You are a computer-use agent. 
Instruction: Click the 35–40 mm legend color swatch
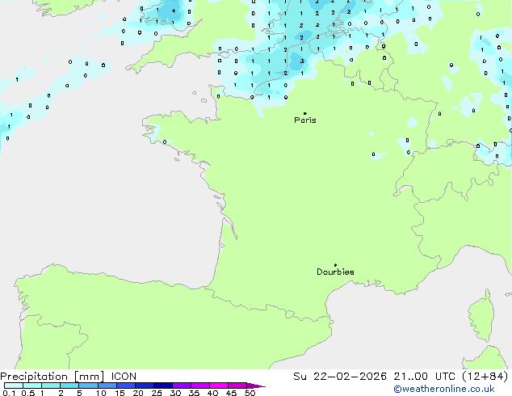[x=200, y=385]
